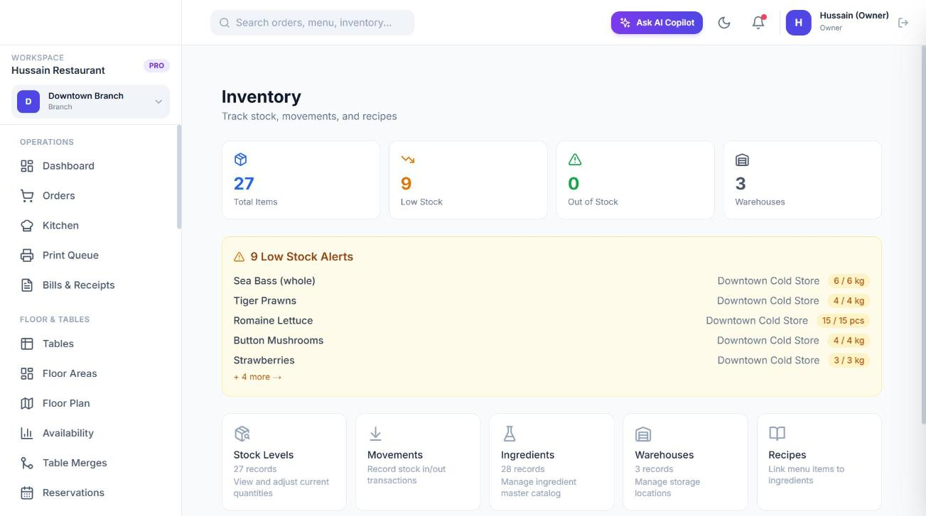Click the Button Mushrooms alert

coord(551,341)
